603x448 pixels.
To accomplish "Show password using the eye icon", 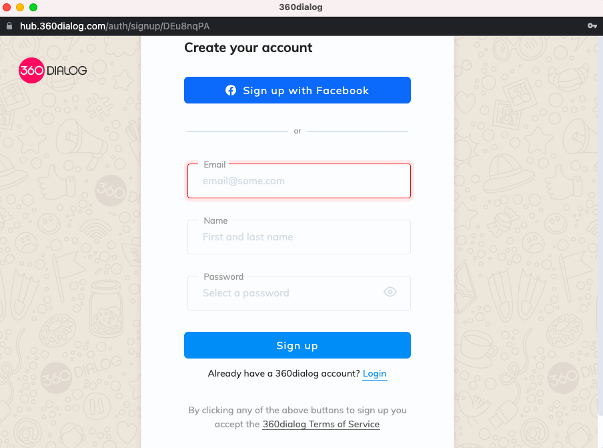I will [x=390, y=292].
